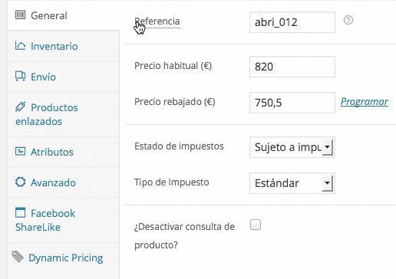Screen dimensions: 396x279
Task: Open the Tipo de Impuesto dropdown
Action: pyautogui.click(x=292, y=183)
